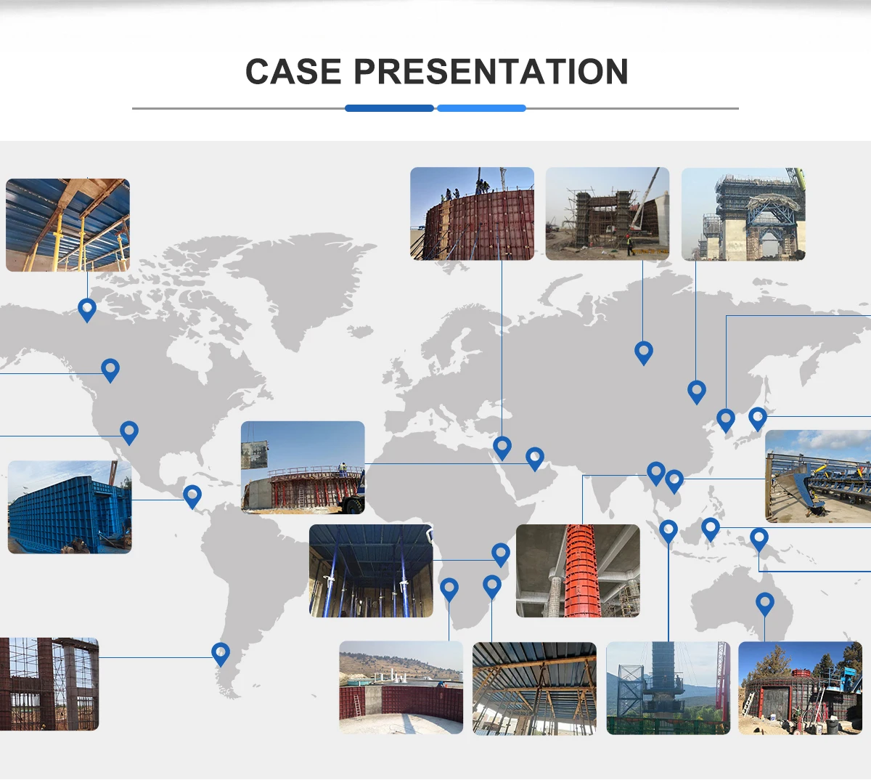Click the map pin over Australia

[764, 603]
